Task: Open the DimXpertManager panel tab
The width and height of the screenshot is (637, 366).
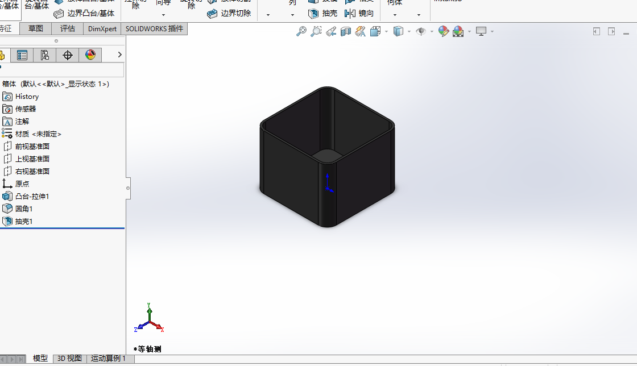Action: point(68,55)
